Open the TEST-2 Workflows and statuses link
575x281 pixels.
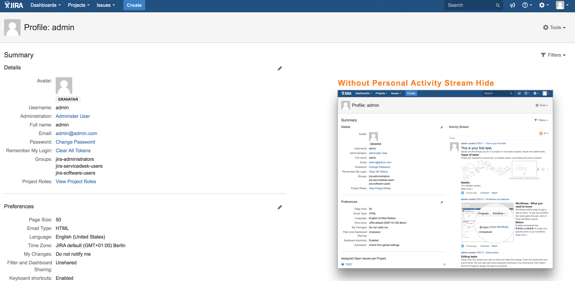pos(492,199)
